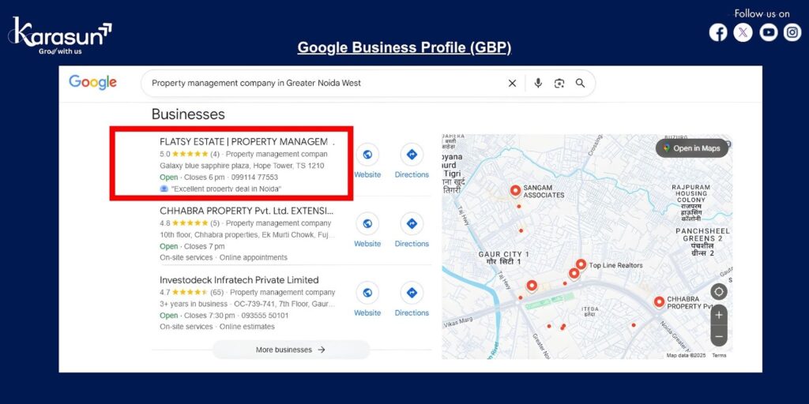Click the magnifying glass search icon

click(x=580, y=83)
